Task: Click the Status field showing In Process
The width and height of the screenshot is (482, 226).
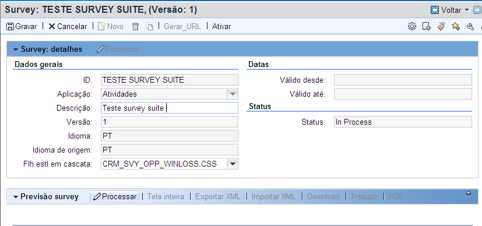Action: tap(403, 122)
